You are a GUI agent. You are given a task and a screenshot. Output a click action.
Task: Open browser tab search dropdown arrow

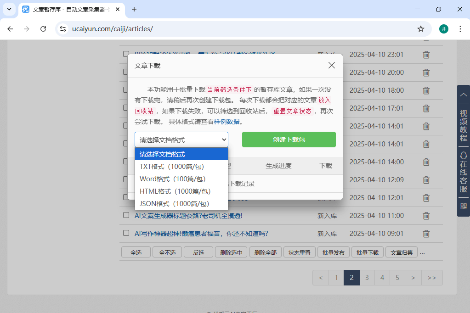coord(9,9)
